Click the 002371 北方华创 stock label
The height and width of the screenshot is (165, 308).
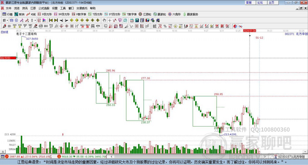296,34
